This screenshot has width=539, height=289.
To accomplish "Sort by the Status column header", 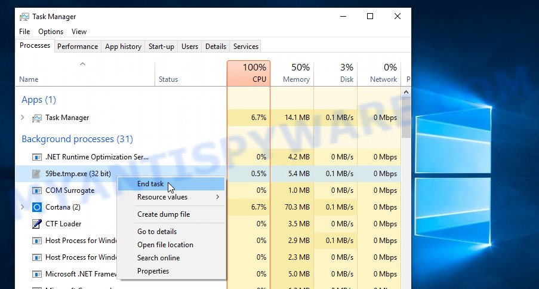I will point(191,73).
